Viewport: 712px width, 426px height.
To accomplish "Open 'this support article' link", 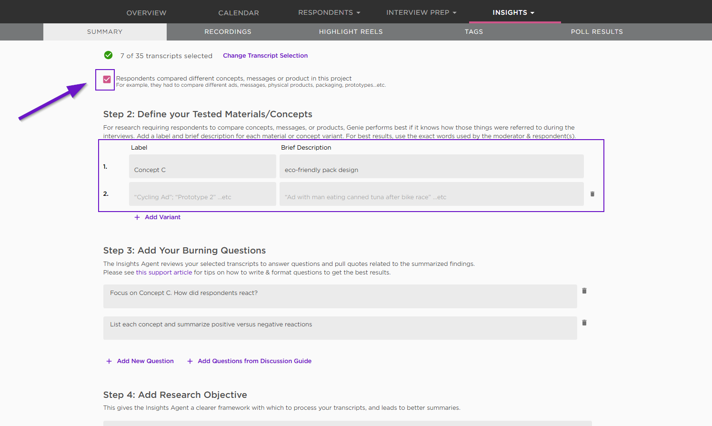I will click(164, 273).
